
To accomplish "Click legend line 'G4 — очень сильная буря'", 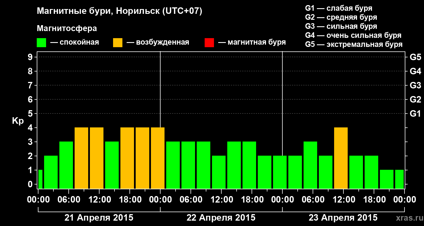I will pos(353,35).
